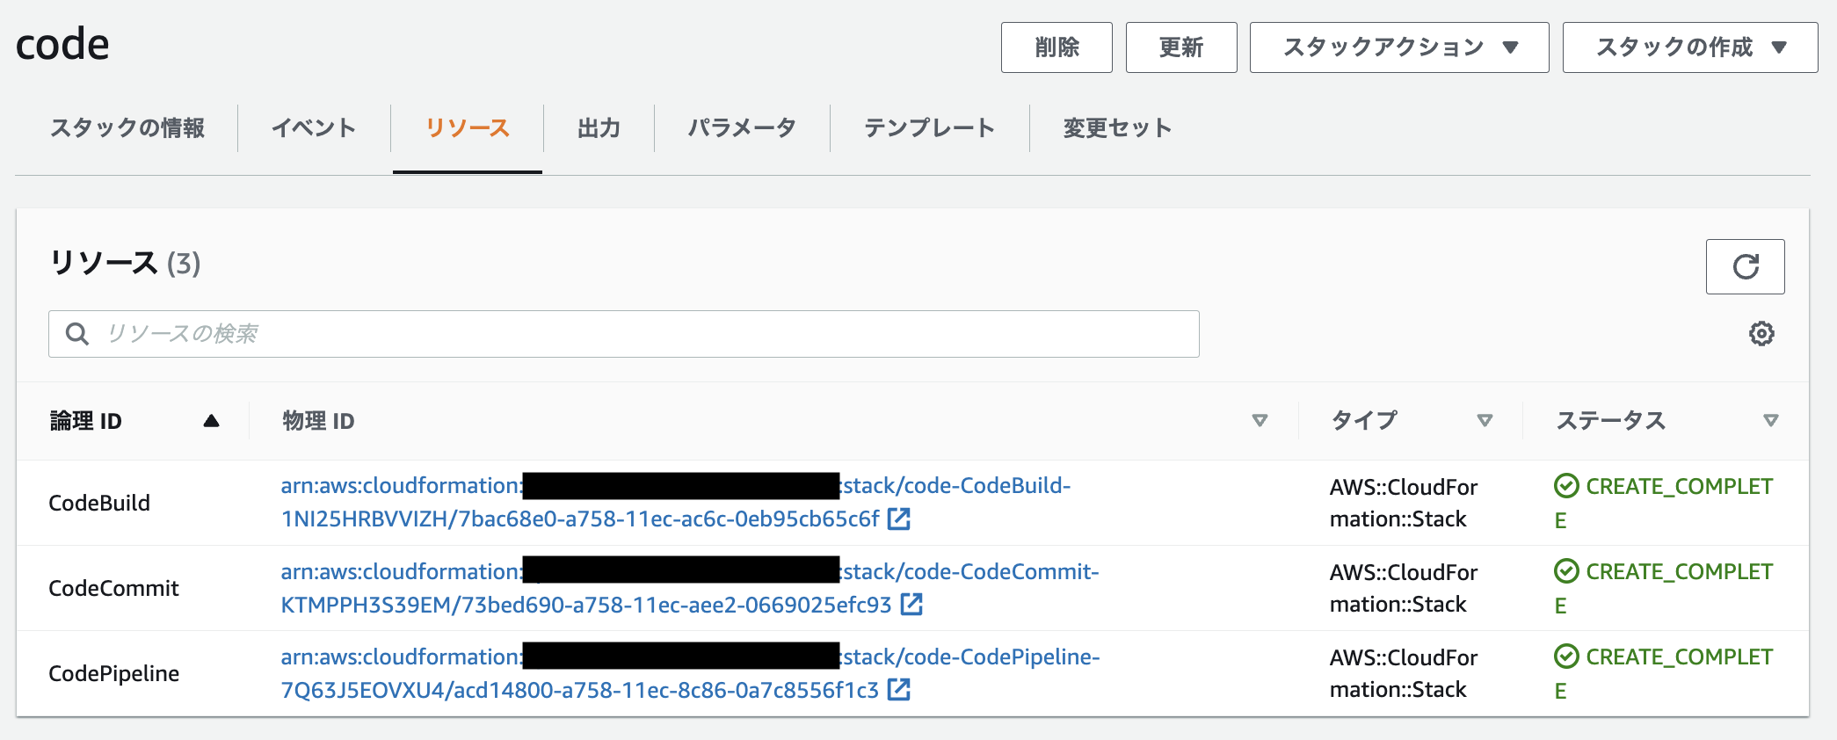Open the CodePipeline stack external link icon
Viewport: 1837px width, 740px height.
coord(898,690)
